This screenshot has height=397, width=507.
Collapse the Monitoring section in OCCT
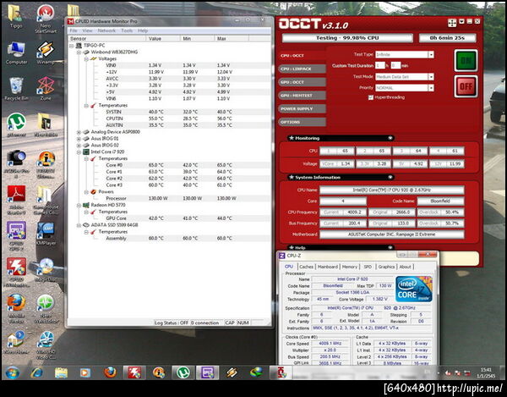[x=390, y=138]
